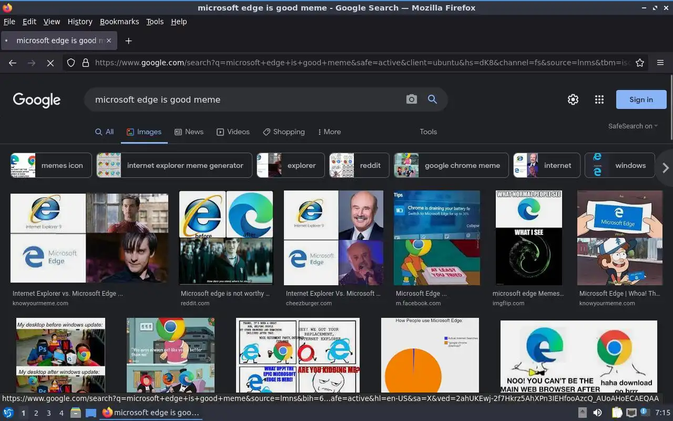Screen dimensions: 673x421
Task: Click the notification tray icon
Action: pyautogui.click(x=645, y=413)
